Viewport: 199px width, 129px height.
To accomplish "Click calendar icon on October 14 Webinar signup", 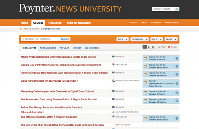I will tap(146, 74).
